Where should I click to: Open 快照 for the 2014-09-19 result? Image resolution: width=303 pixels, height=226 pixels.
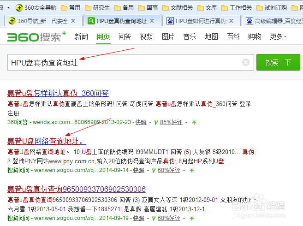tap(138, 218)
